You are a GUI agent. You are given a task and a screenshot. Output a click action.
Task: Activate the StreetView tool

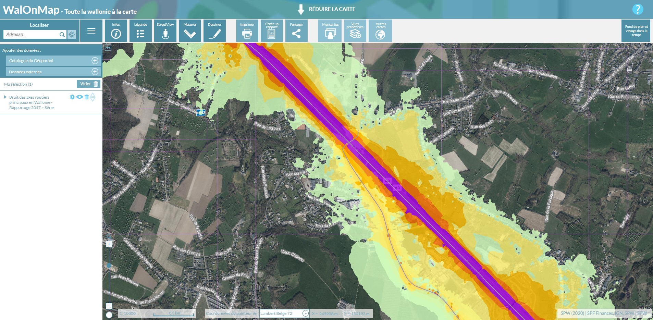point(165,31)
